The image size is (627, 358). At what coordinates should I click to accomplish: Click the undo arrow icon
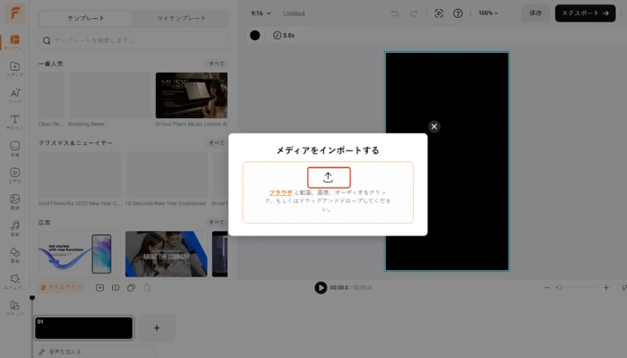point(395,13)
